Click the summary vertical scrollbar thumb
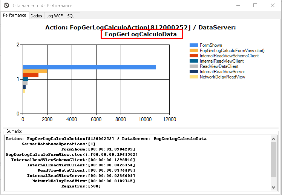The height and width of the screenshot is (195, 282). (x=274, y=159)
